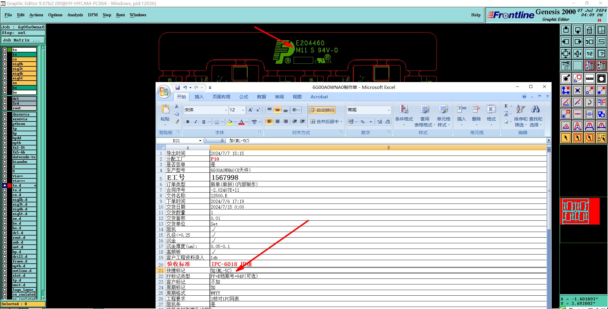The height and width of the screenshot is (309, 608).
Task: Toggle visibility checkbox of layer 'ts'
Action: (x=4, y=55)
